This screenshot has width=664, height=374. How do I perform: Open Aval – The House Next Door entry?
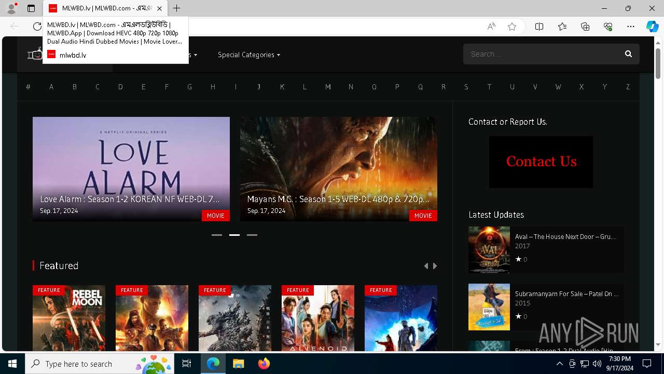pos(565,236)
